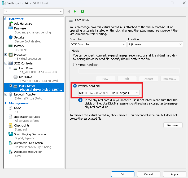Select Automatic Start Action entry
The width and height of the screenshot is (188, 178).
click(x=28, y=143)
